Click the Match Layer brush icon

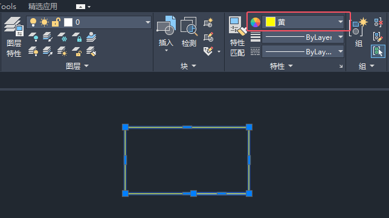[91, 51]
